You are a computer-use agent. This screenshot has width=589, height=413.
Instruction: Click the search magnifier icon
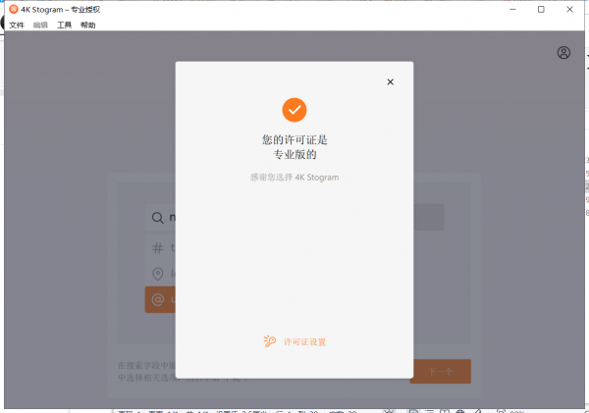[x=158, y=218]
